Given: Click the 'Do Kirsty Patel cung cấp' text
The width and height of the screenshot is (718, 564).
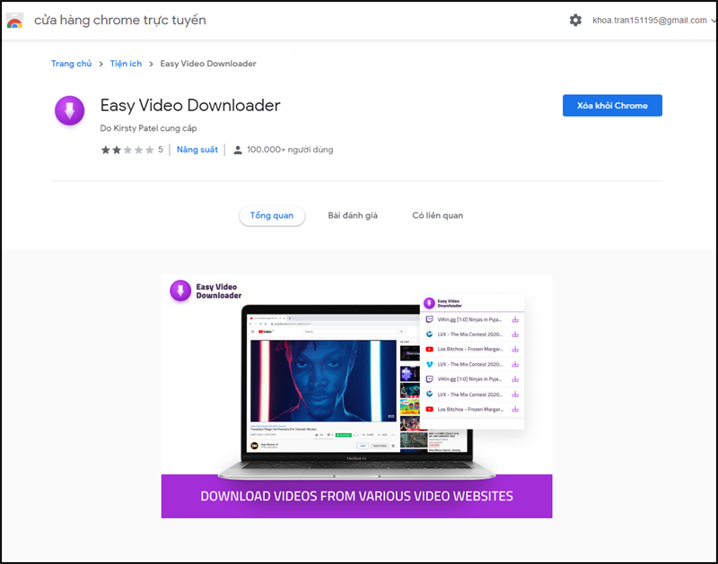Looking at the screenshot, I should click(148, 128).
